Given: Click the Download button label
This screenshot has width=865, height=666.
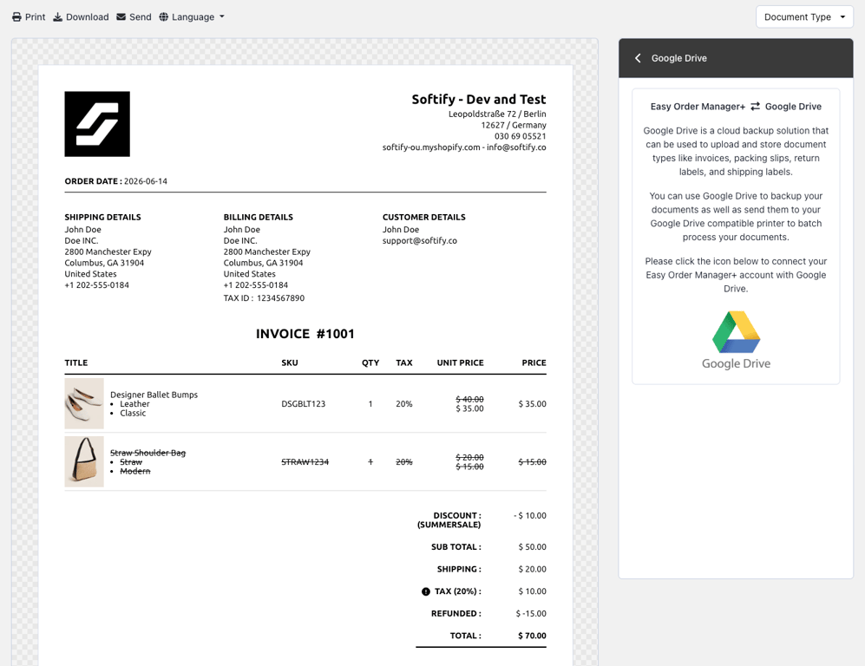Looking at the screenshot, I should (x=87, y=17).
